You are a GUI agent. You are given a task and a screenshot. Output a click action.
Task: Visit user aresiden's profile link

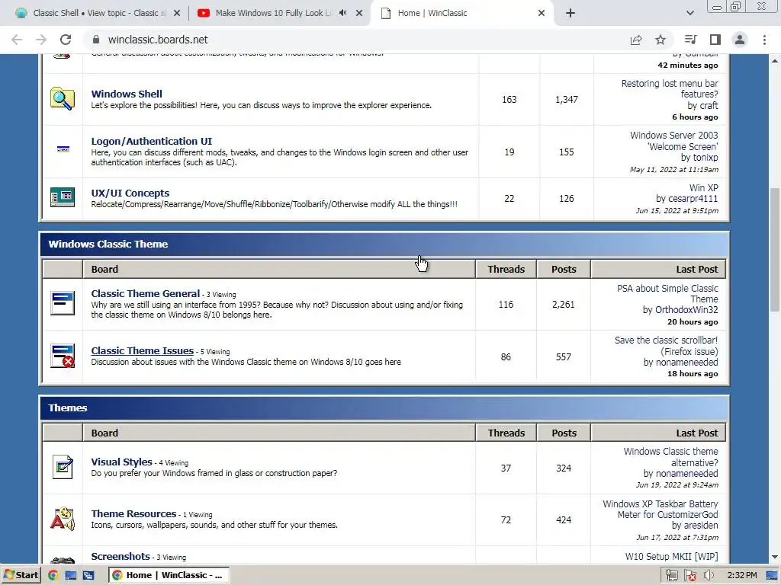click(x=702, y=526)
